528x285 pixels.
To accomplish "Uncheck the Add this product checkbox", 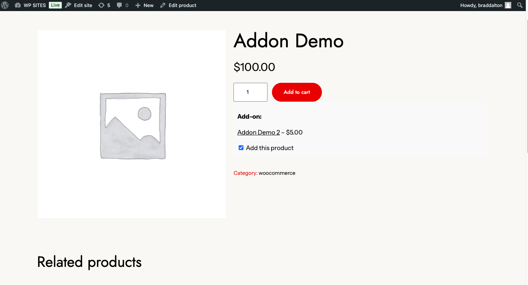I will point(241,148).
